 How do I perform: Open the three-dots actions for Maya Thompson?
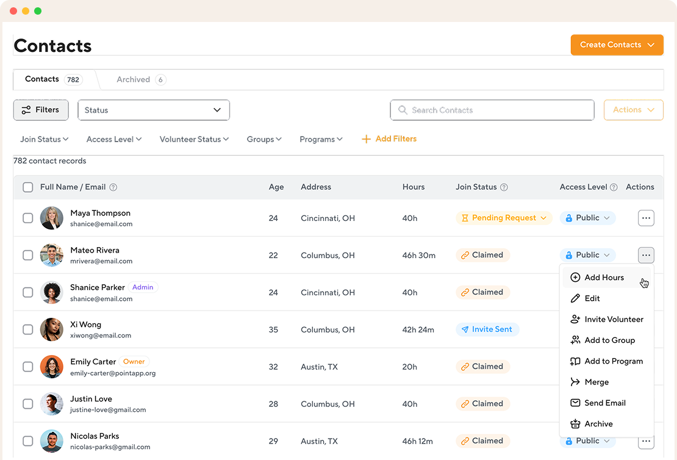click(646, 218)
